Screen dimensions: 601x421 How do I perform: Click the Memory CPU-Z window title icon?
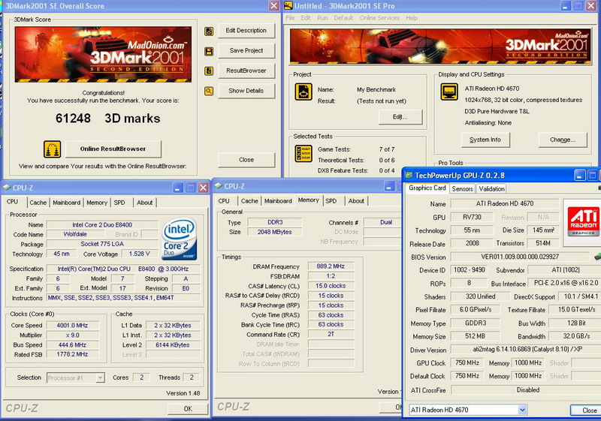click(x=219, y=185)
